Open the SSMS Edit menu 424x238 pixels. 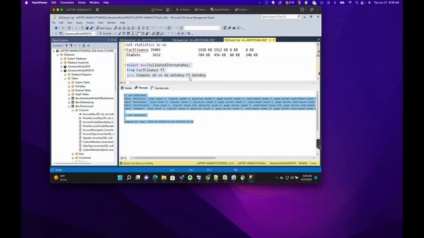[62, 22]
